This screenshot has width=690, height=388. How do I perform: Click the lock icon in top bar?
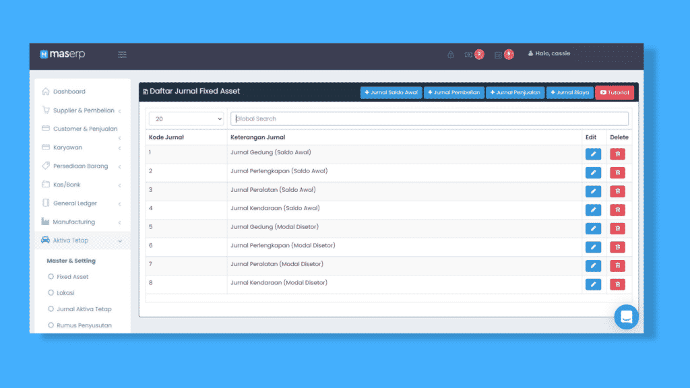(451, 55)
